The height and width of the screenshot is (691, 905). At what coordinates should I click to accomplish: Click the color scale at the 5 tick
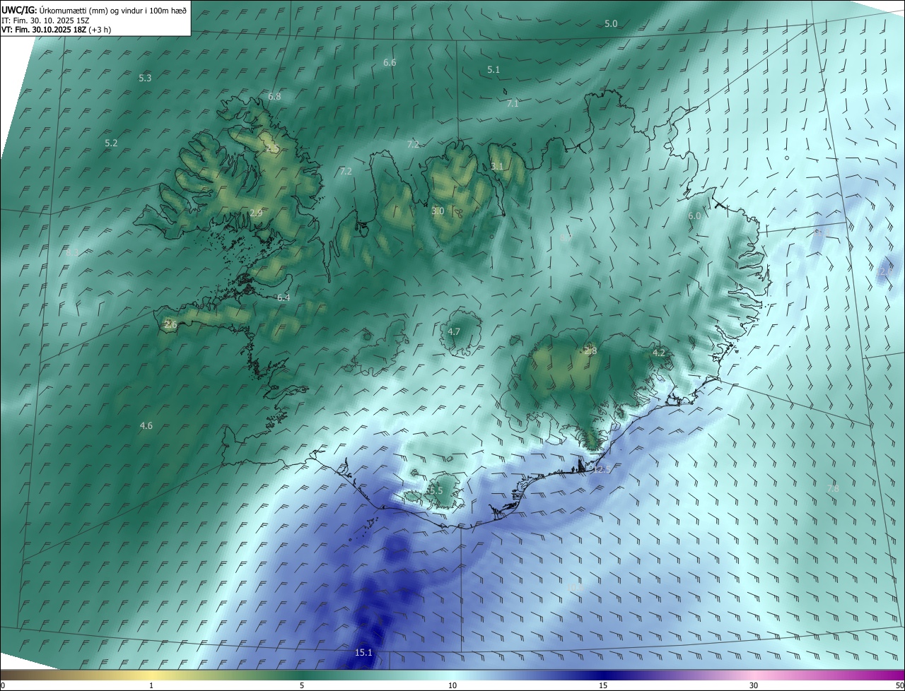tap(302, 686)
